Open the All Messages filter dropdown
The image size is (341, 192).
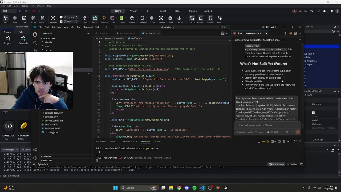(10, 150)
